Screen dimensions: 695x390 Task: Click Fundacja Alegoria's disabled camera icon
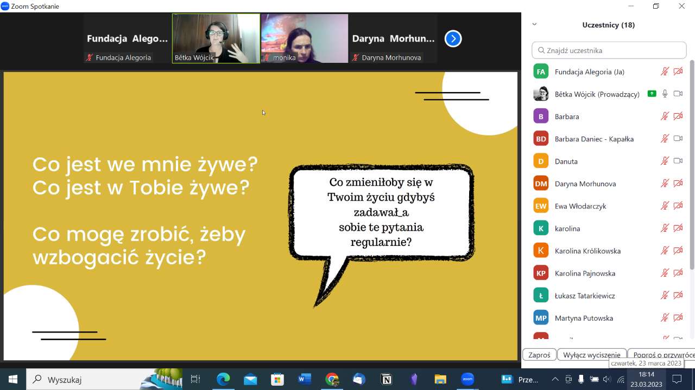tap(678, 71)
